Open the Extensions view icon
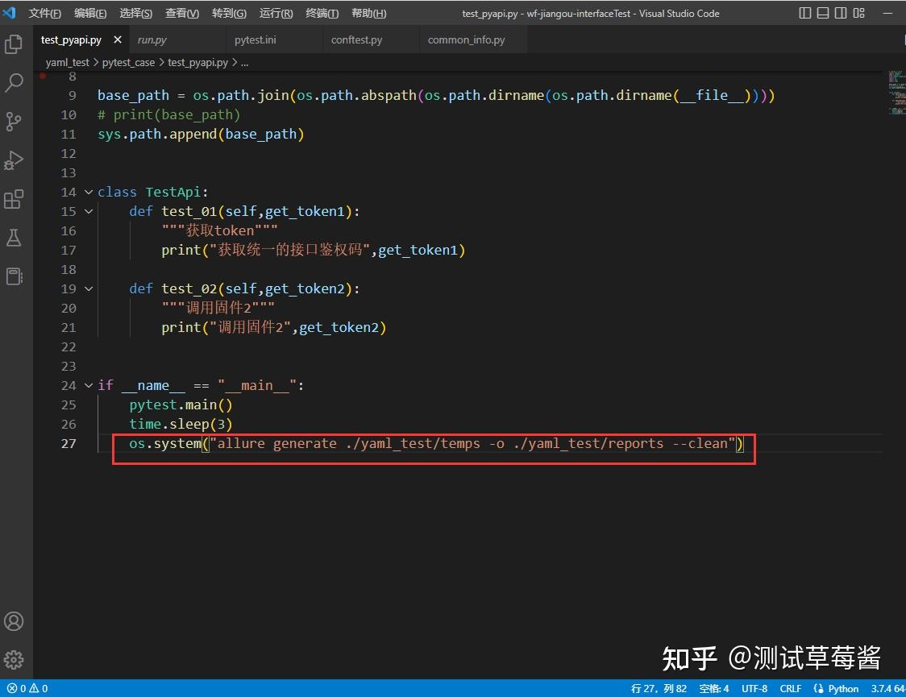The height and width of the screenshot is (697, 906). tap(14, 199)
